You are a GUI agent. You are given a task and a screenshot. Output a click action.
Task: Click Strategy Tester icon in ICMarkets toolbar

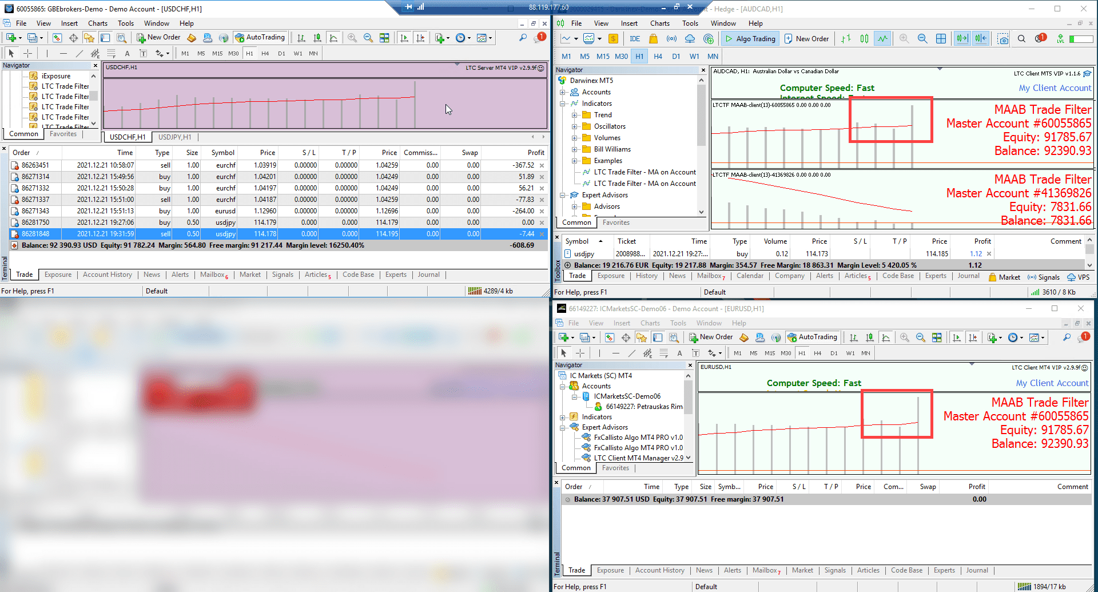point(674,337)
